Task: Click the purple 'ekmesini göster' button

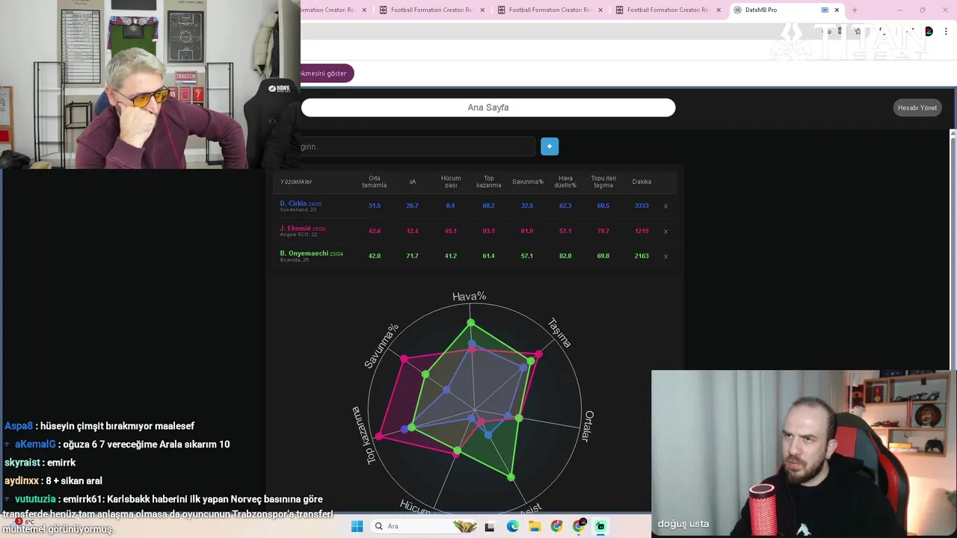Action: pos(326,73)
